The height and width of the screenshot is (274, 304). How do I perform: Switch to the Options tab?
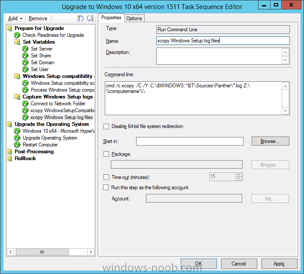pyautogui.click(x=134, y=18)
